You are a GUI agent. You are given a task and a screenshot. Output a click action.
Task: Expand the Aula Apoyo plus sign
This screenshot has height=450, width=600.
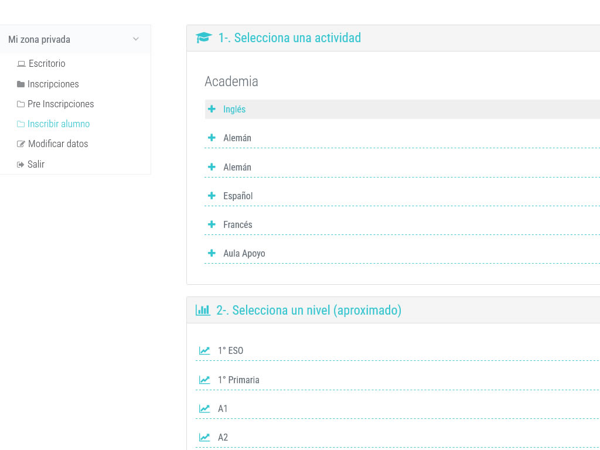[212, 253]
